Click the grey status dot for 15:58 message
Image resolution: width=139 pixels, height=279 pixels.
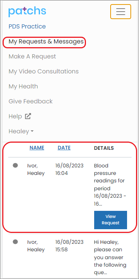(x=15, y=242)
